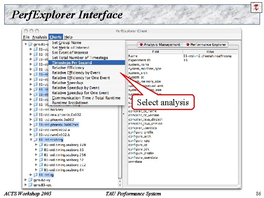This screenshot has width=264, height=198.
Task: Click the Field column header
Action: coord(155,52)
